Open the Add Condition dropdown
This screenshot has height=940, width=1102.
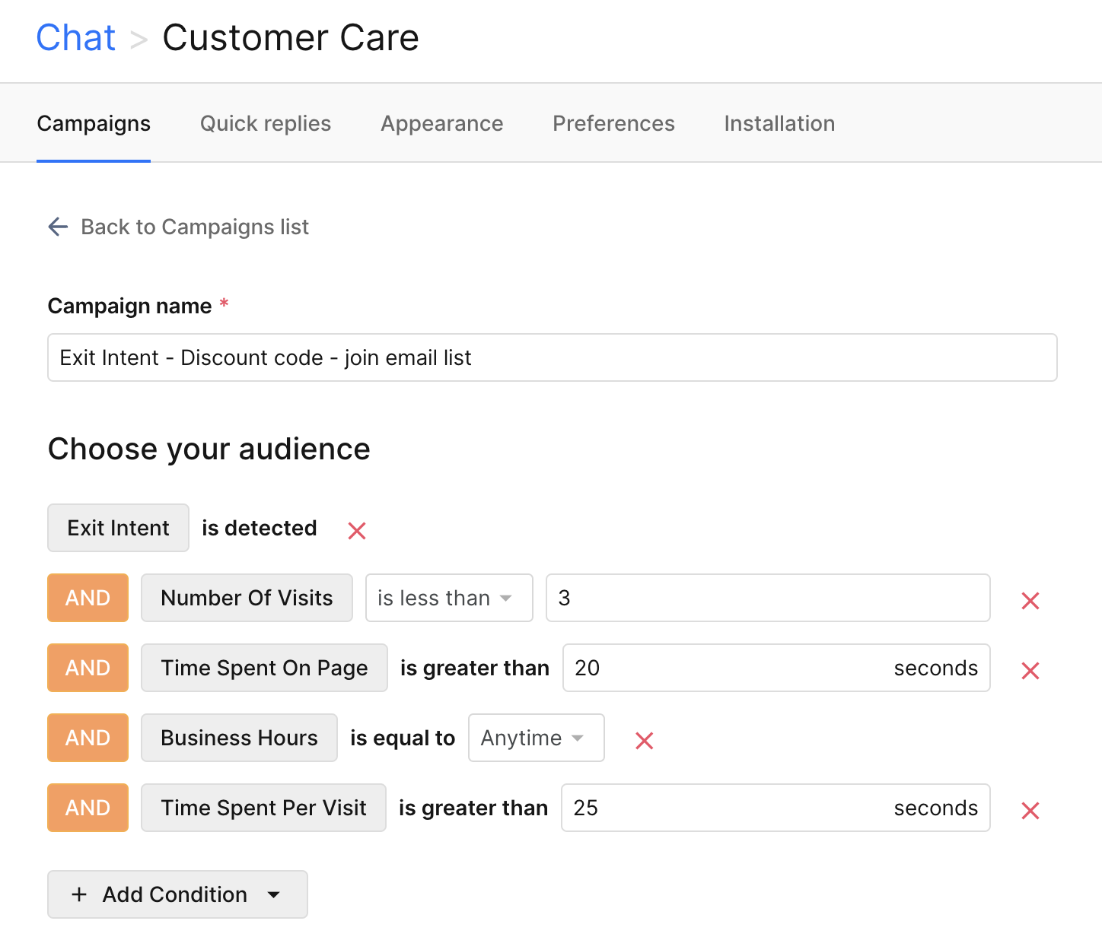[x=177, y=894]
